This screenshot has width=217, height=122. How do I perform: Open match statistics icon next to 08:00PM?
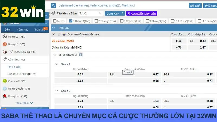point(80,55)
